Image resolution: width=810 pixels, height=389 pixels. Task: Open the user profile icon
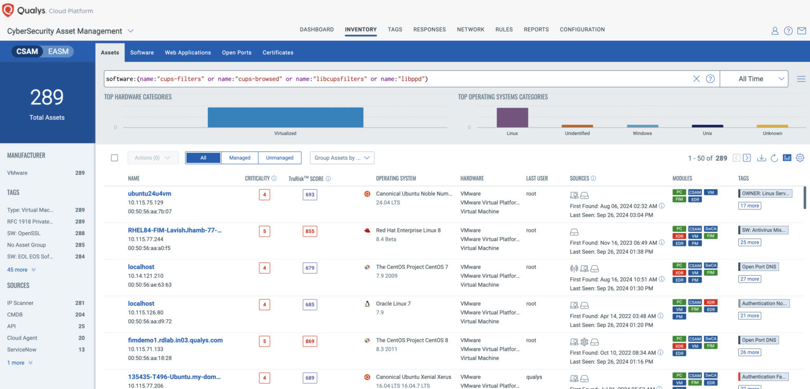775,31
